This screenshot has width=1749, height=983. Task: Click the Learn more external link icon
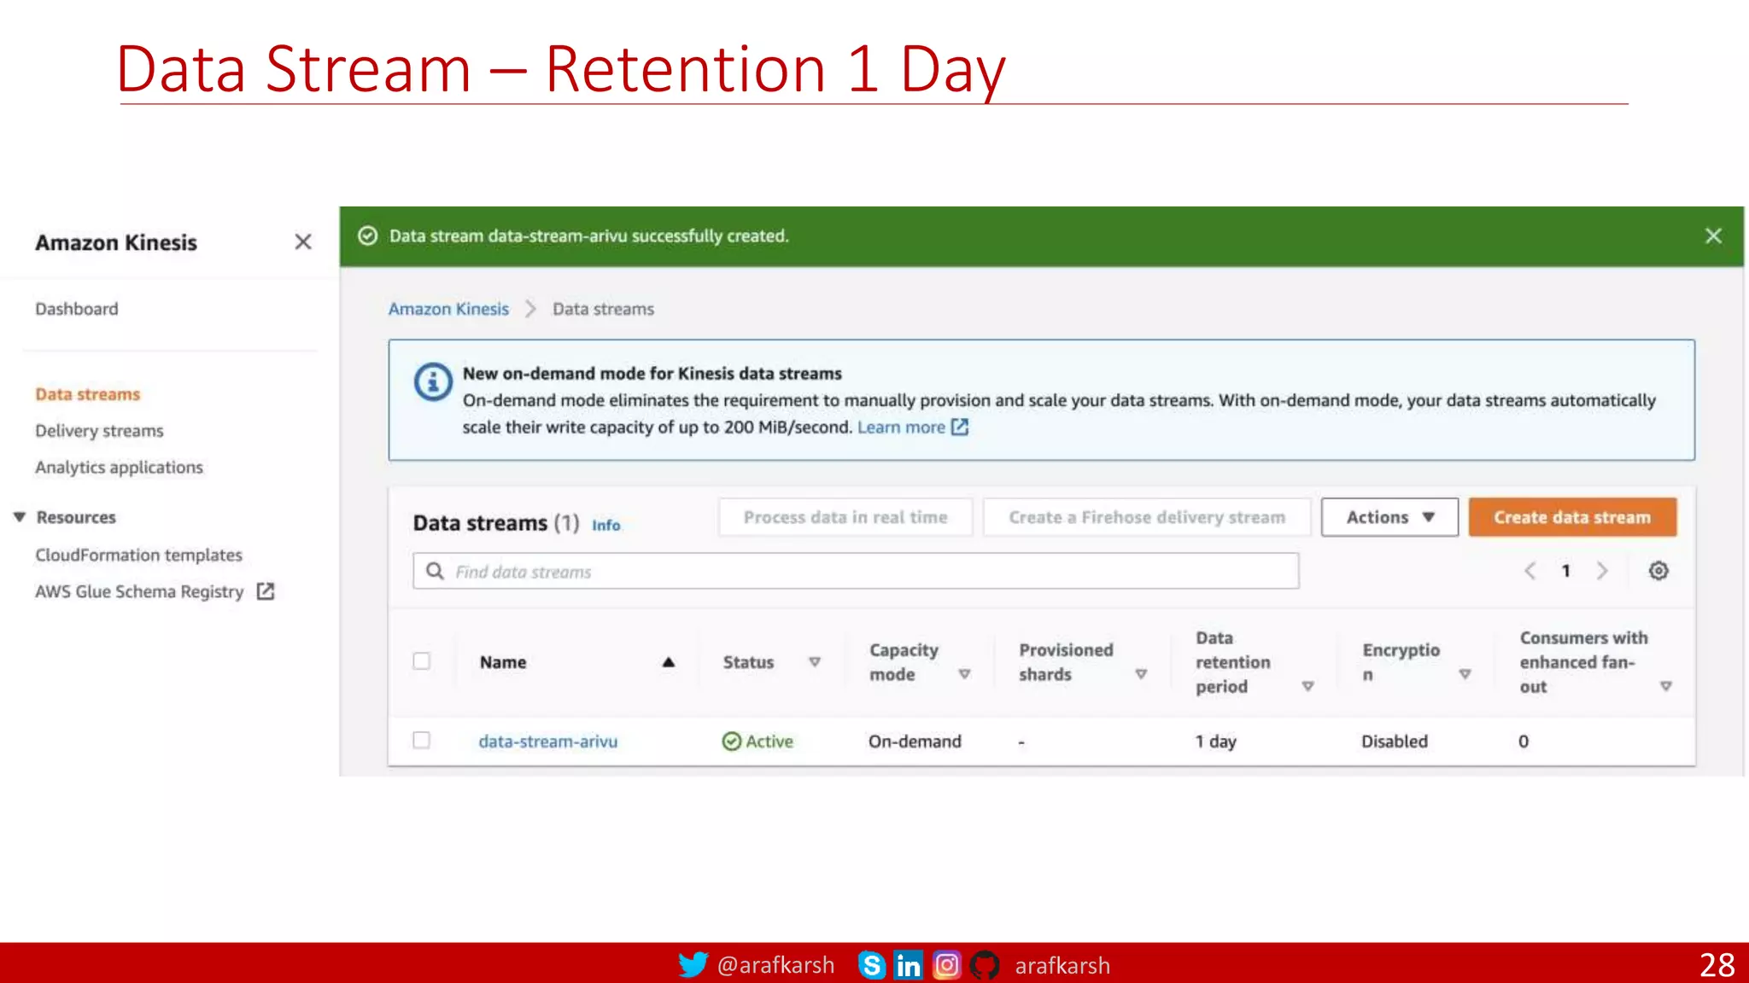pyautogui.click(x=960, y=428)
